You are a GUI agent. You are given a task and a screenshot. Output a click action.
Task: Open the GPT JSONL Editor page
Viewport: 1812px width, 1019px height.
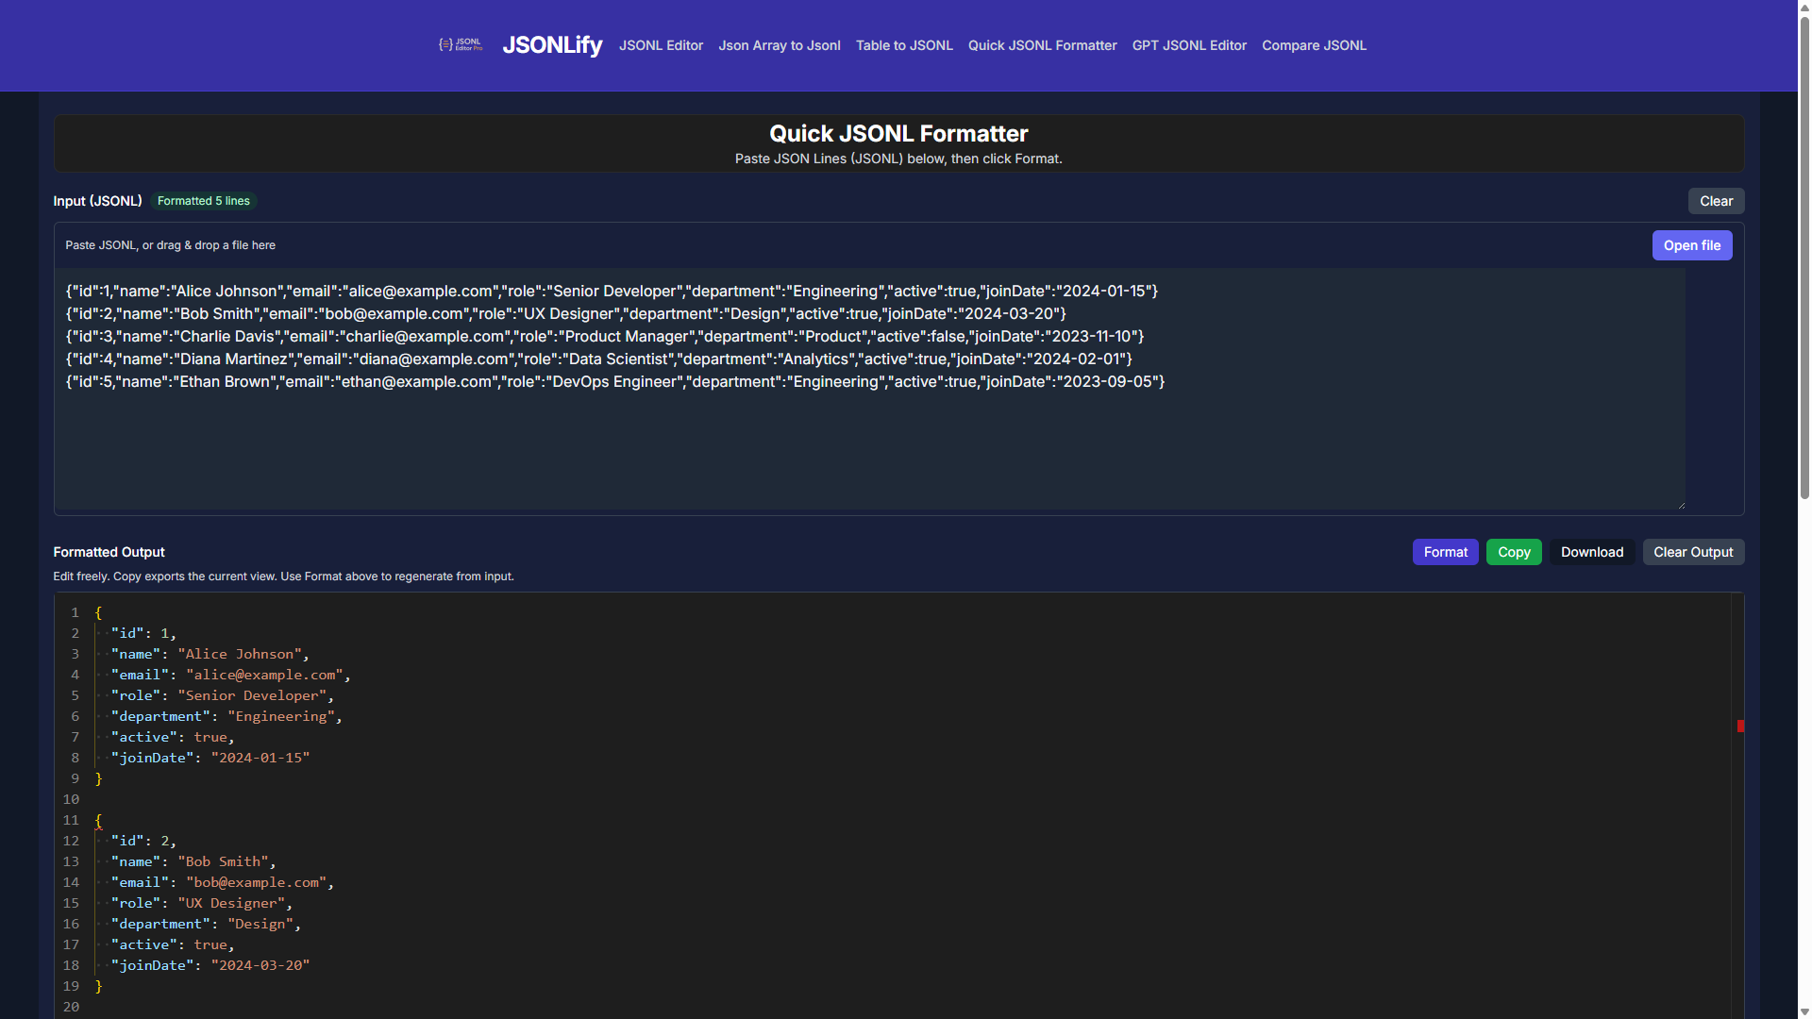coord(1188,45)
